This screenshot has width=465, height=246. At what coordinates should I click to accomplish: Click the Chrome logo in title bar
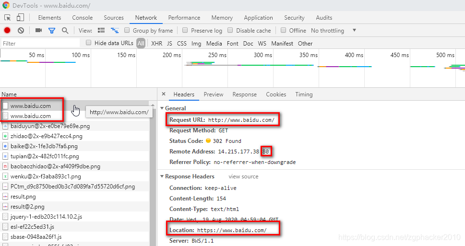coord(6,5)
